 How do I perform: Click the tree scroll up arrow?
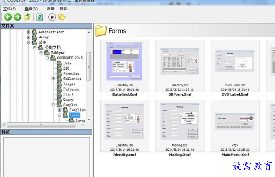[x=89, y=32]
